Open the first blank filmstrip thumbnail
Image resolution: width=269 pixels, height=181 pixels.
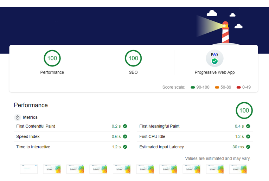[28, 169]
